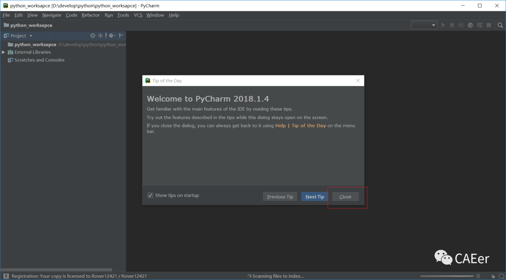Viewport: 506px width, 280px height.
Task: Close the Tip of the Day dialog via X
Action: 358,81
